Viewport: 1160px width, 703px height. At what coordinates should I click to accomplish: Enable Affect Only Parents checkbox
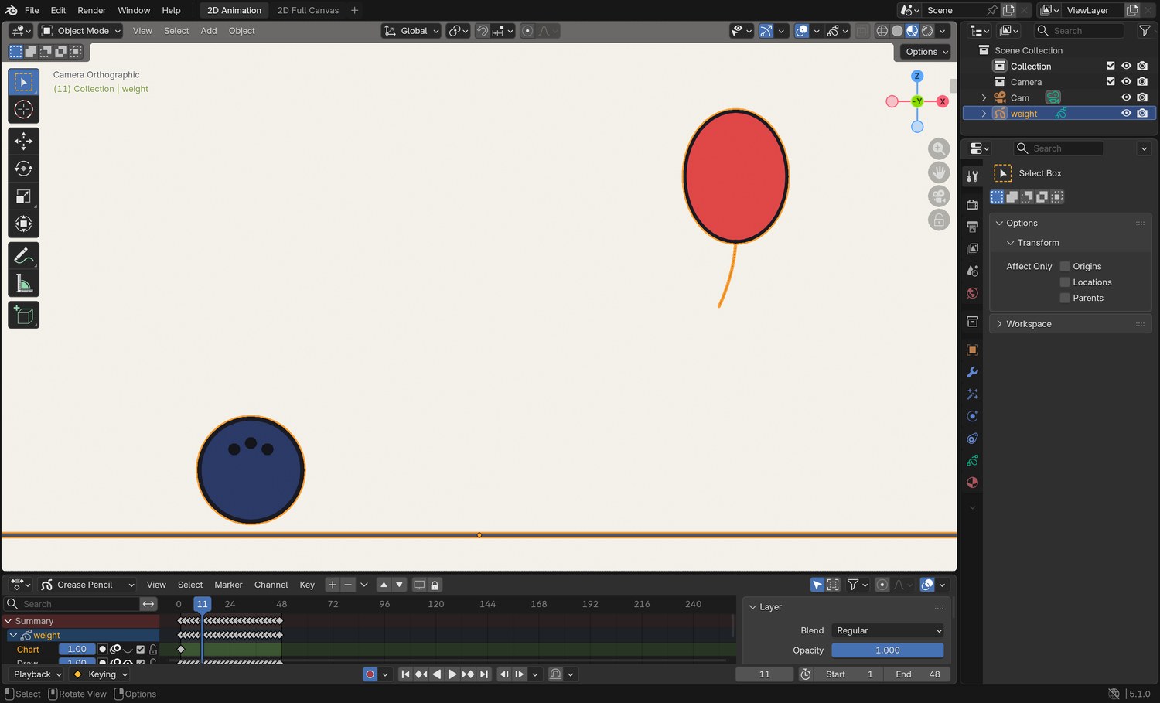coord(1065,298)
